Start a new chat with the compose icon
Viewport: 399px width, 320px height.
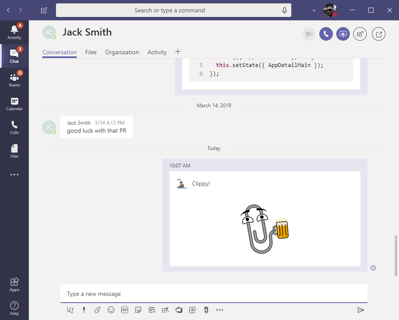coord(43,10)
